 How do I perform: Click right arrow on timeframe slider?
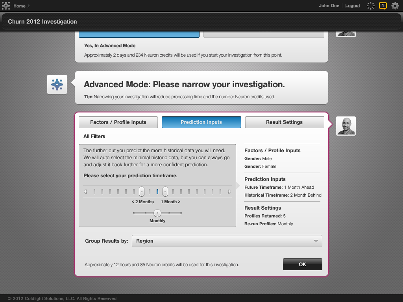229,192
